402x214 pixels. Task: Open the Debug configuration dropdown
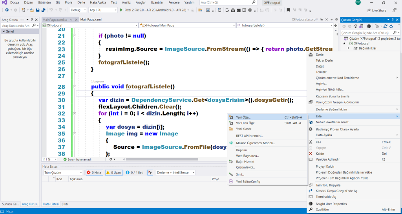pyautogui.click(x=78, y=10)
